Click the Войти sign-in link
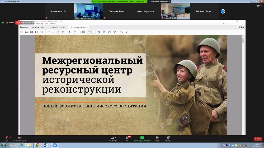This screenshot has width=264, height=148. coord(241,27)
